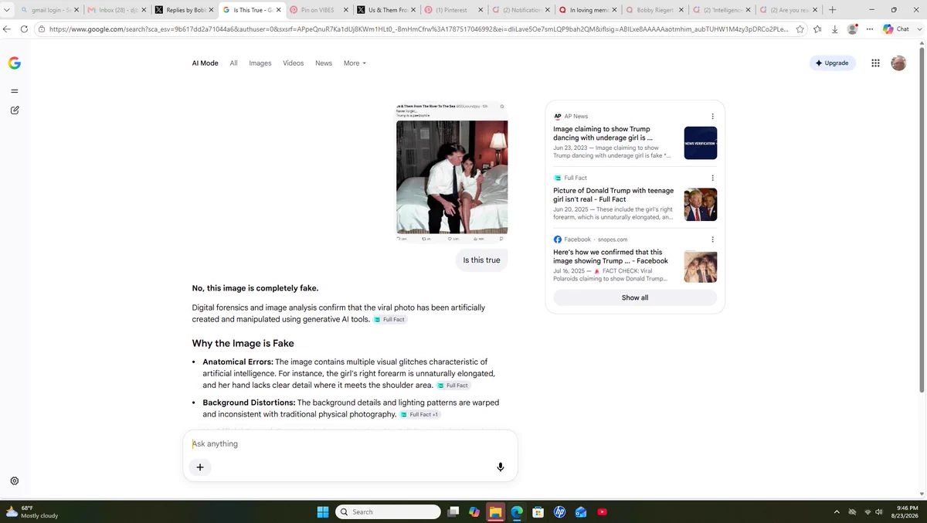Open HP app from taskbar
Viewport: 927px width, 523px height.
(560, 511)
